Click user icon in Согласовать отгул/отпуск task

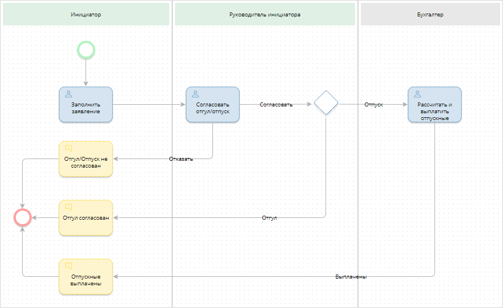[195, 94]
